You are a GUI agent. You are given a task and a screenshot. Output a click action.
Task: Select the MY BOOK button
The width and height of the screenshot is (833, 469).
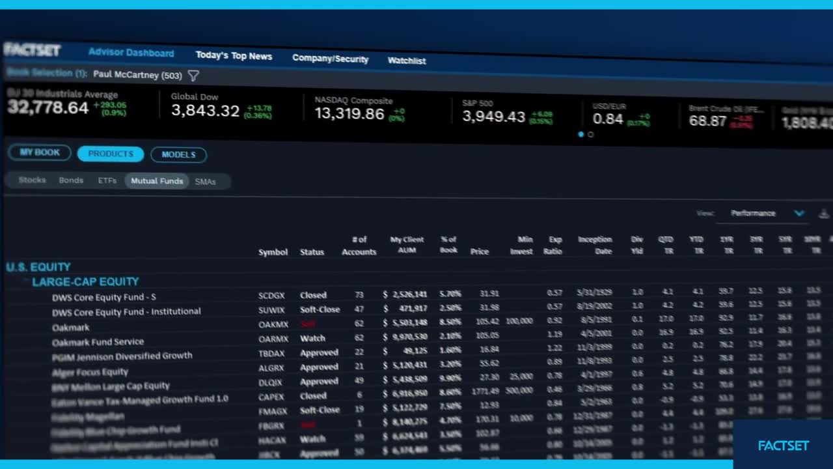(x=40, y=152)
